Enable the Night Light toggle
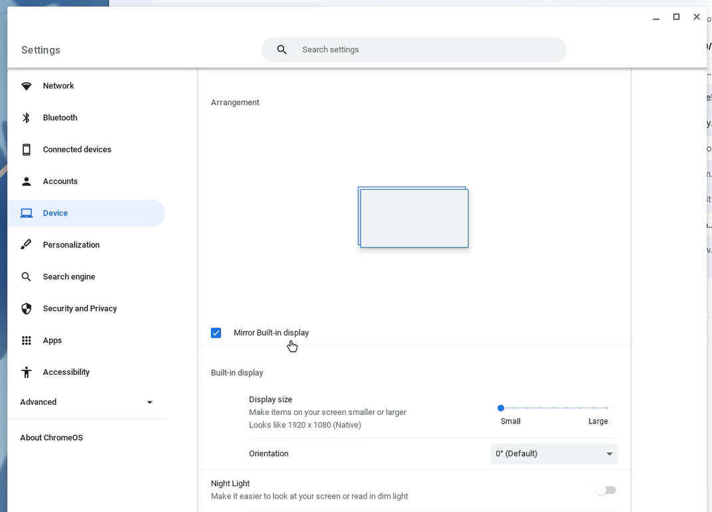 (606, 490)
